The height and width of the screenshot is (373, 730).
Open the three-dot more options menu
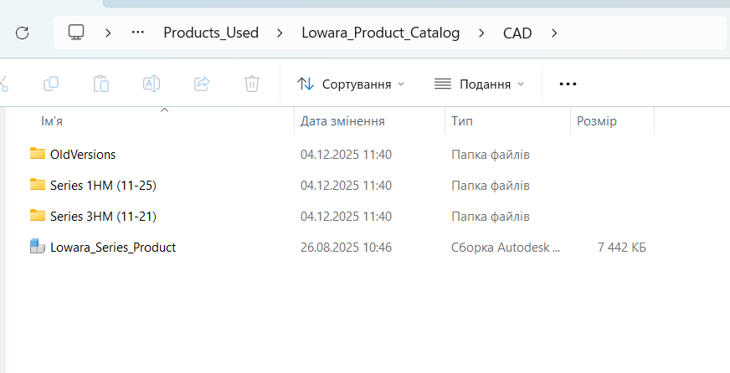click(568, 84)
